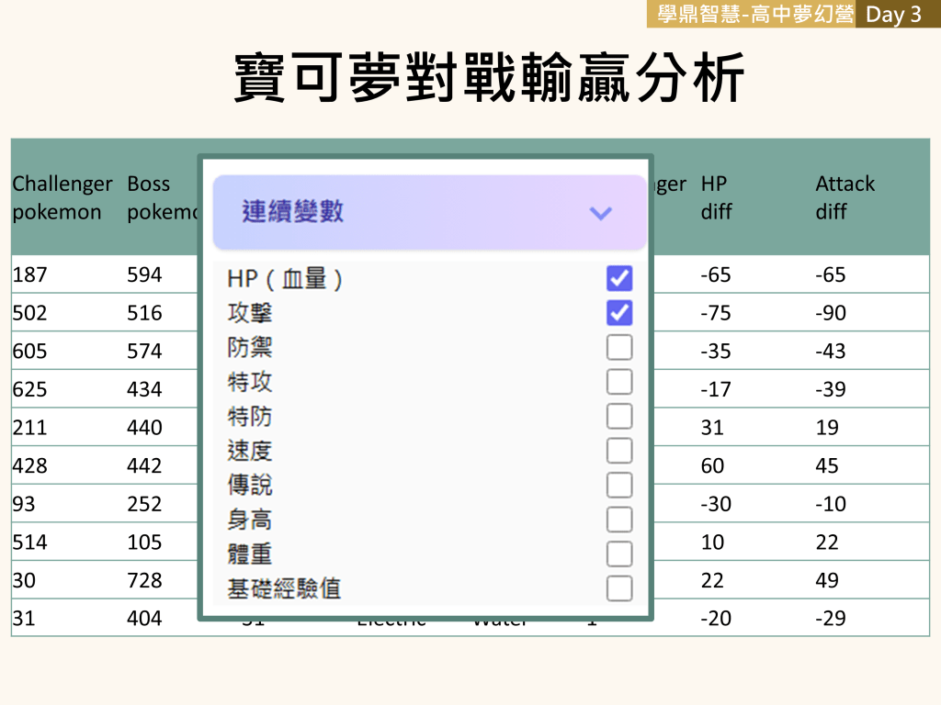Check the 傳說 checkbox

coord(619,485)
